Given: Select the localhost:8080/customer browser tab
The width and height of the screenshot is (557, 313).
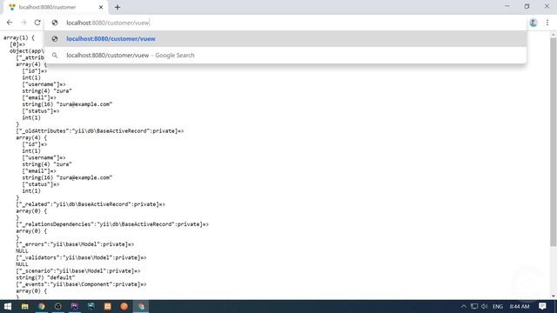Looking at the screenshot, I should pos(55,7).
